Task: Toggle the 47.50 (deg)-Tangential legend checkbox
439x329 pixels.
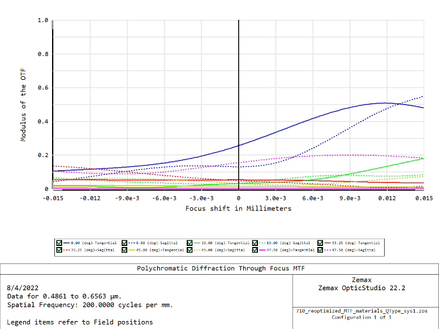Action: pyautogui.click(x=255, y=250)
